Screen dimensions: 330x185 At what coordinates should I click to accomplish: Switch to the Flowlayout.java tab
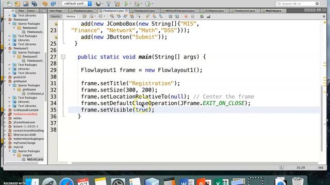point(82,11)
